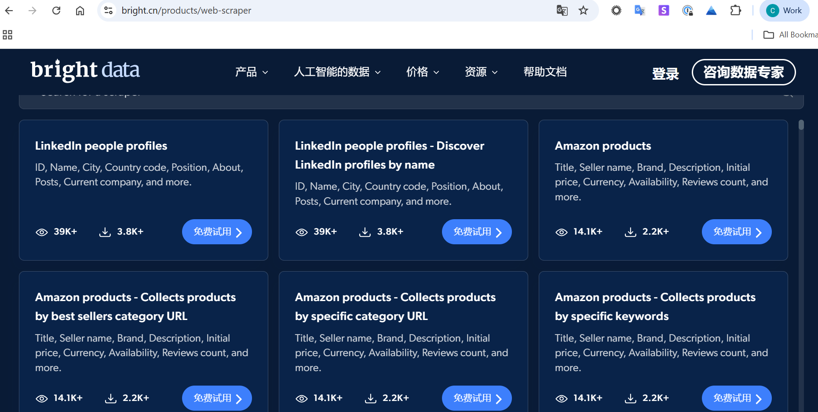818x412 pixels.
Task: Click the Google Translate icon in address bar
Action: [x=562, y=11]
